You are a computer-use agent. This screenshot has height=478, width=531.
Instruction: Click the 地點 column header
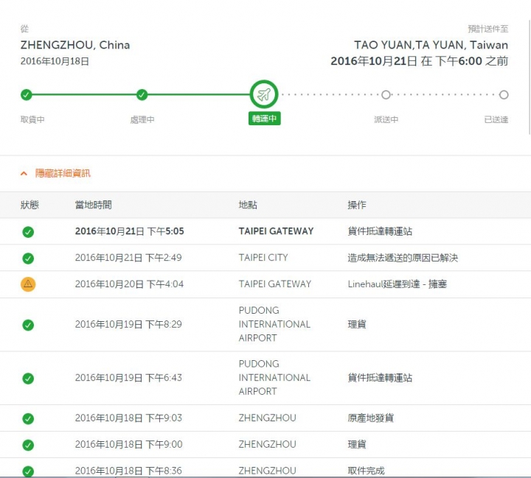click(248, 205)
